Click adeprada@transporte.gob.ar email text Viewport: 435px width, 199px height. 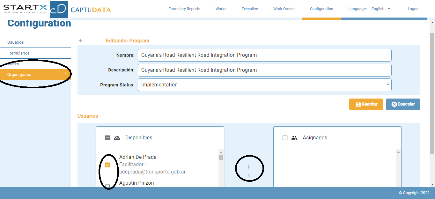pos(152,172)
